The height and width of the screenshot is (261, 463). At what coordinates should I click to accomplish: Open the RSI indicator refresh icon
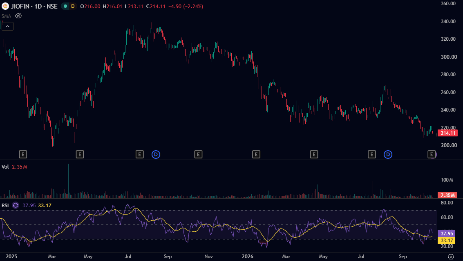click(16, 205)
